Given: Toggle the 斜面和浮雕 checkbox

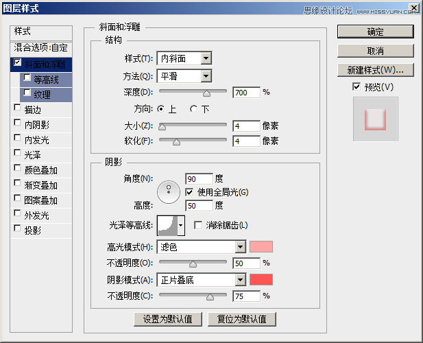Looking at the screenshot, I should [x=18, y=62].
